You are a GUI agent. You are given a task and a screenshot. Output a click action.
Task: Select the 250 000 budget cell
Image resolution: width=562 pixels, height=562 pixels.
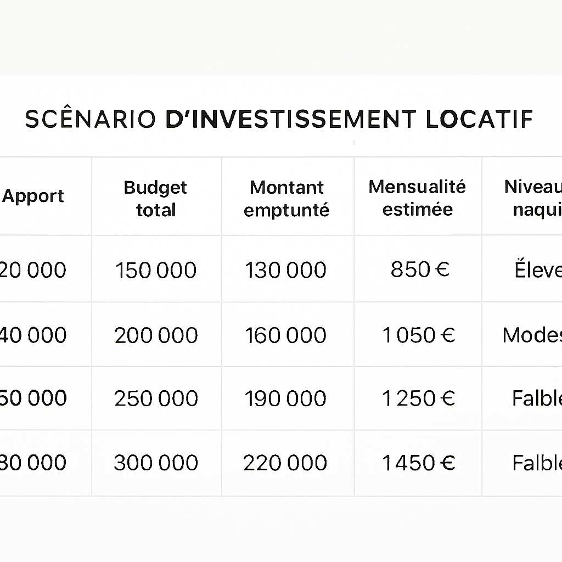156,398
